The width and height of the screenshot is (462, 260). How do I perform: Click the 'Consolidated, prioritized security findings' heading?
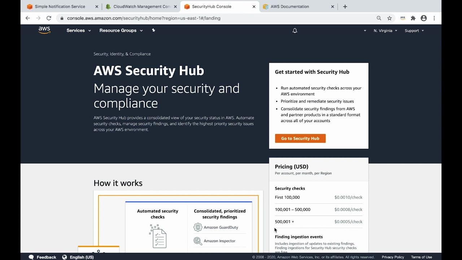tap(220, 214)
